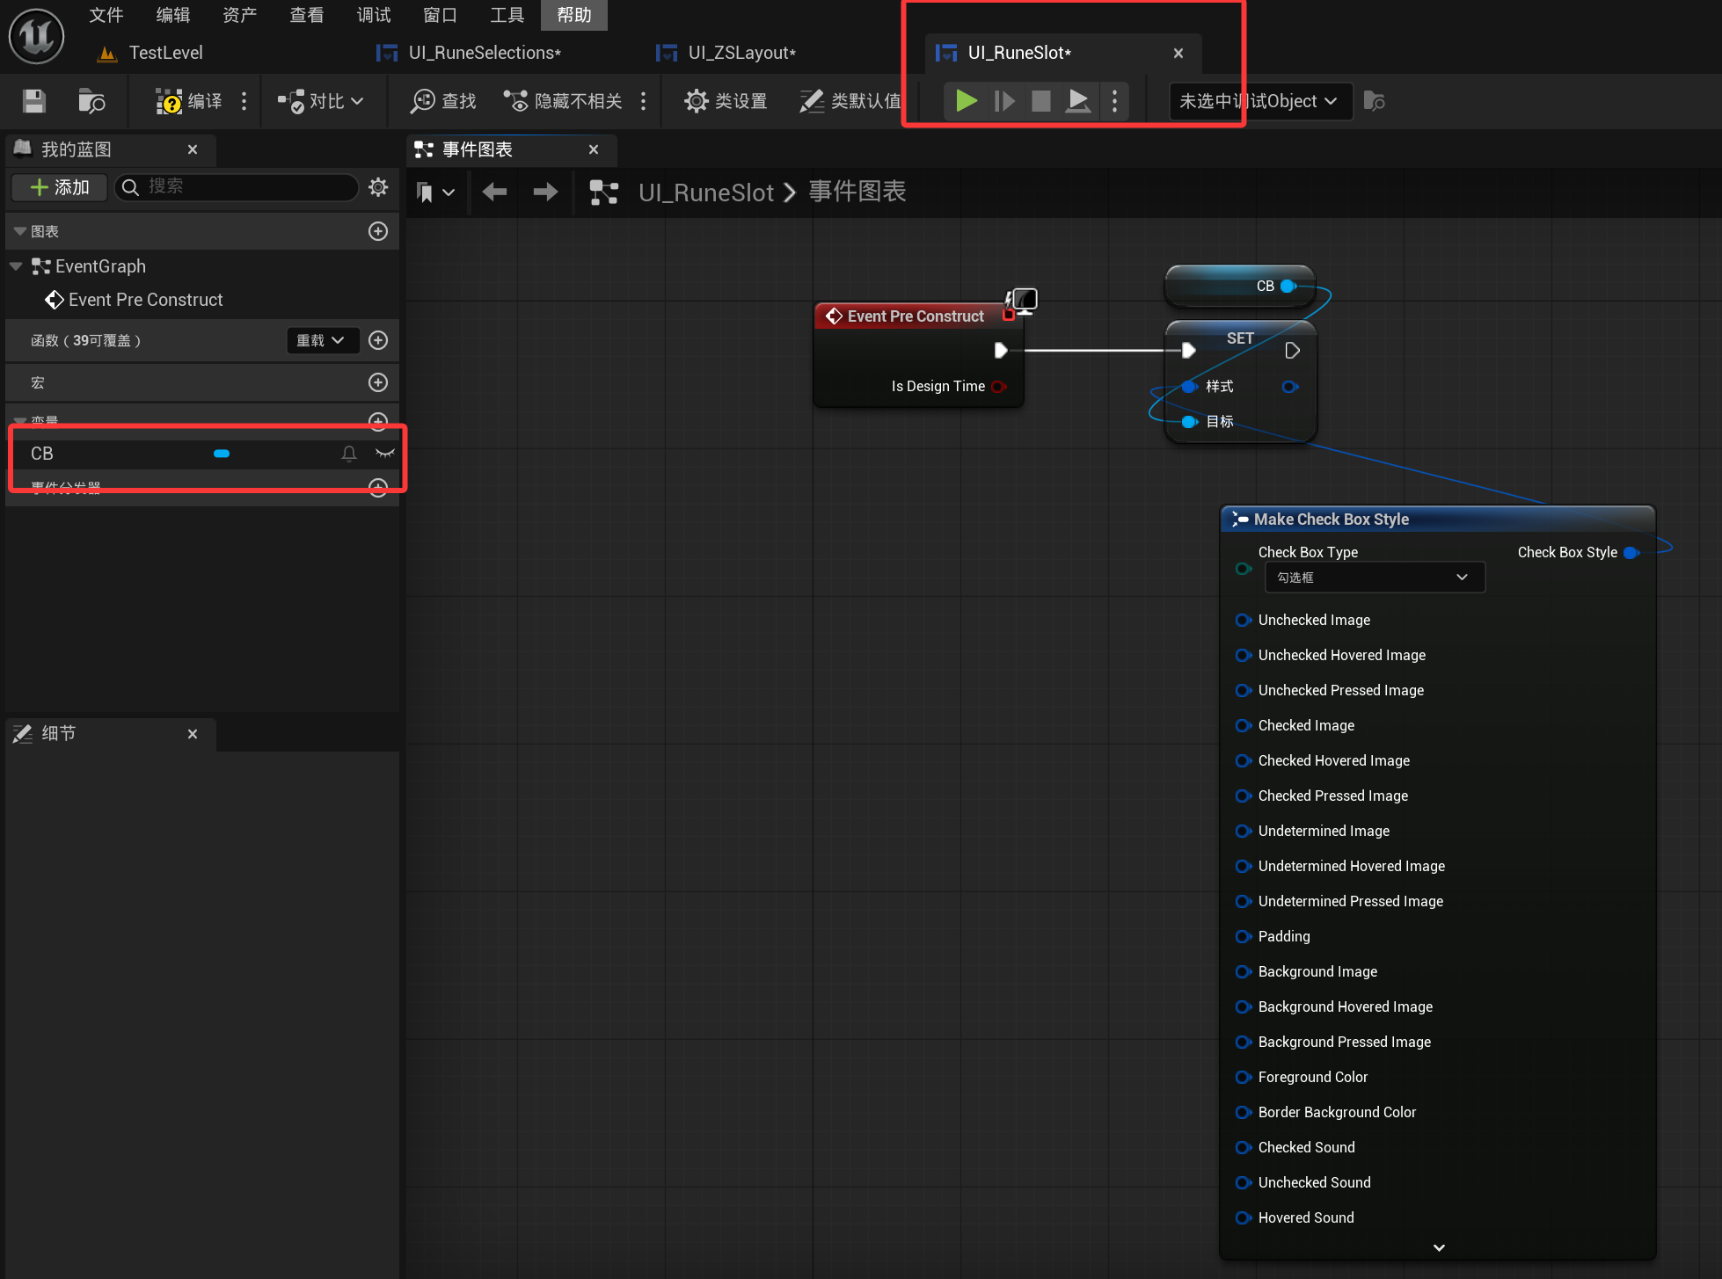Screen dimensions: 1722x1279
Task: Click the Save floppy disk icon
Action: [x=33, y=101]
